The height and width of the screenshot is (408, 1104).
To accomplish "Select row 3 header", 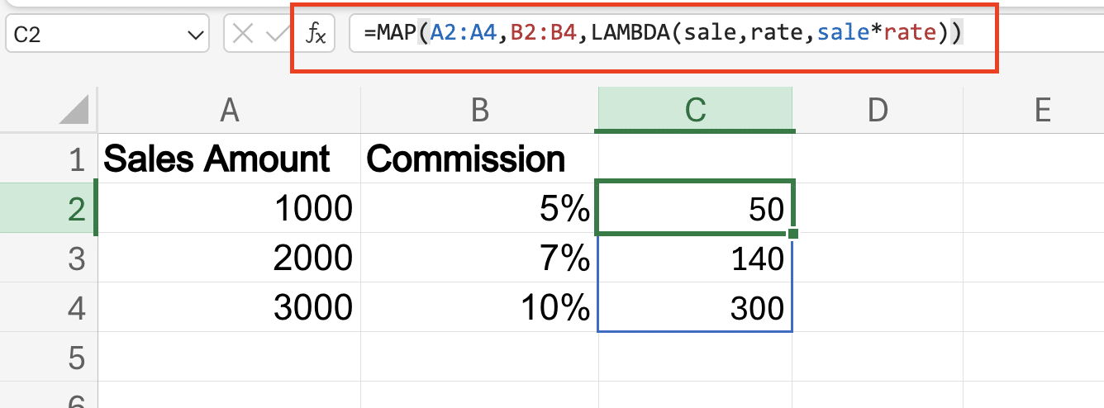I will click(77, 259).
